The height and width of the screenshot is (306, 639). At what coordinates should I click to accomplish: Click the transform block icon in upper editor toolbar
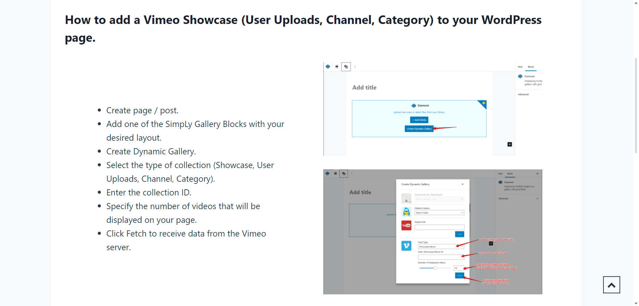click(346, 67)
